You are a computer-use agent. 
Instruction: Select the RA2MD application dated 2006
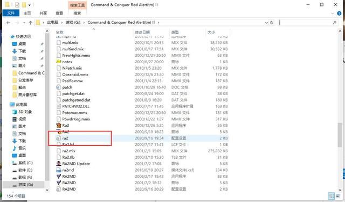click(x=69, y=177)
